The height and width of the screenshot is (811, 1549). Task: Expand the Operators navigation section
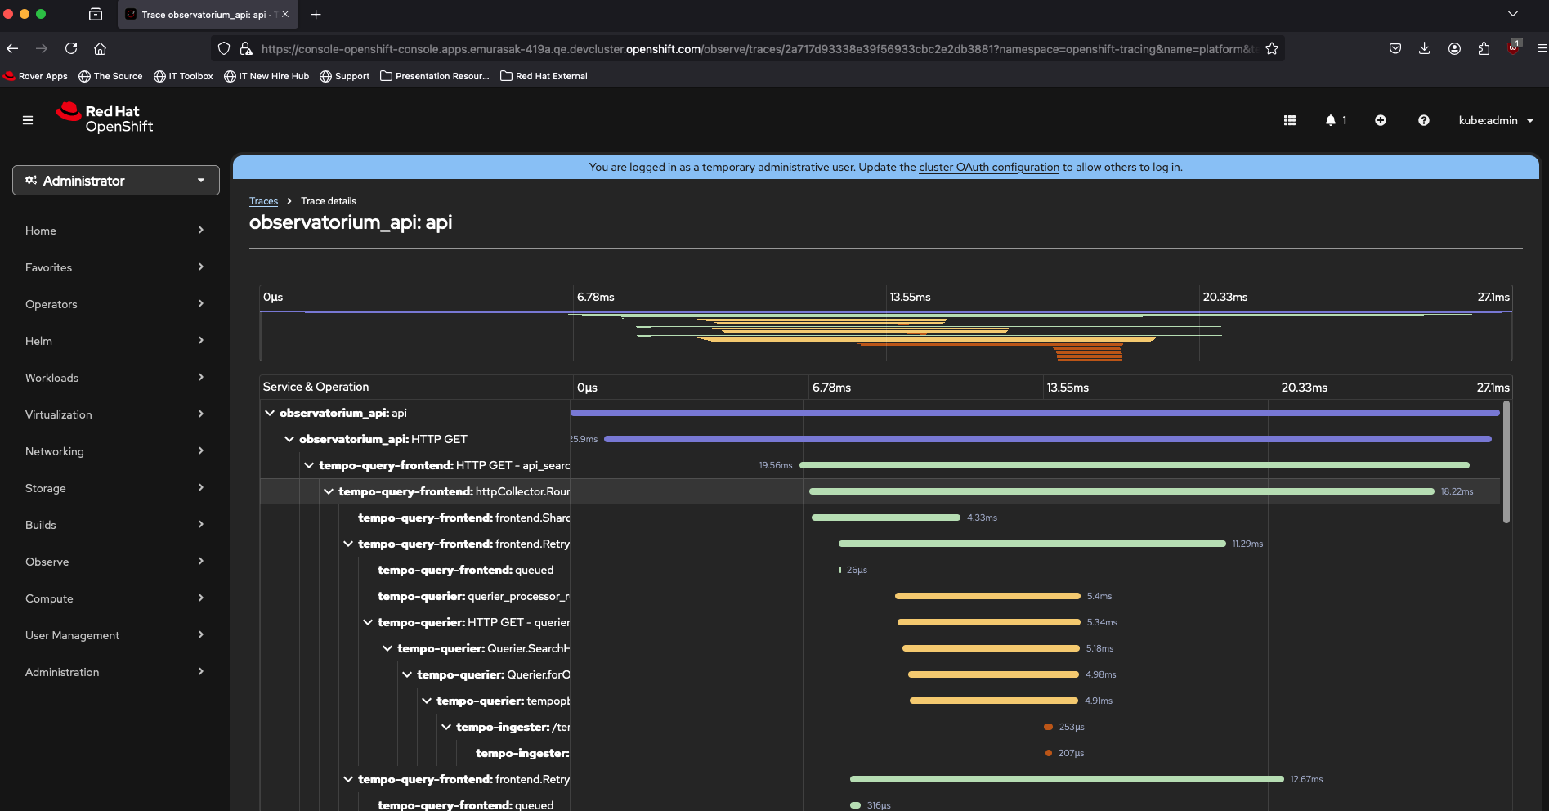114,304
